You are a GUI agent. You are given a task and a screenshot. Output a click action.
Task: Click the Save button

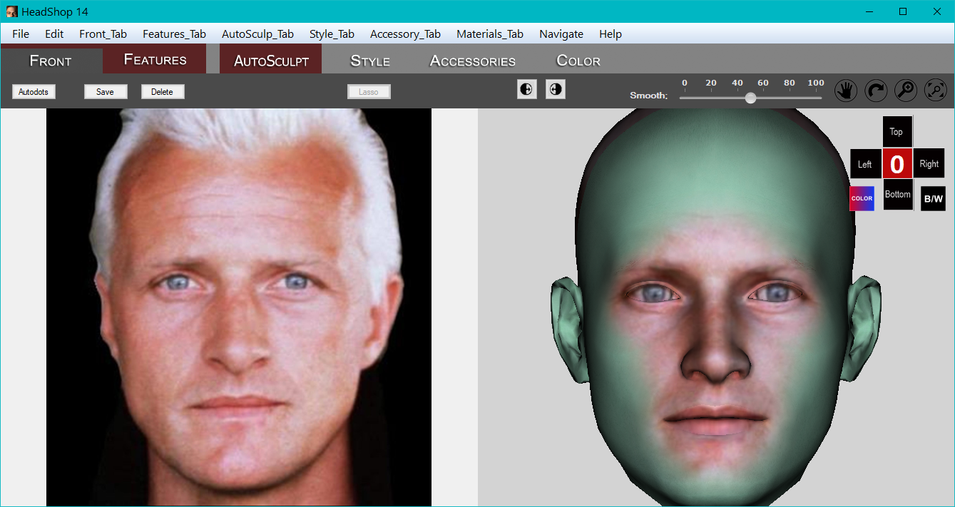[x=106, y=92]
